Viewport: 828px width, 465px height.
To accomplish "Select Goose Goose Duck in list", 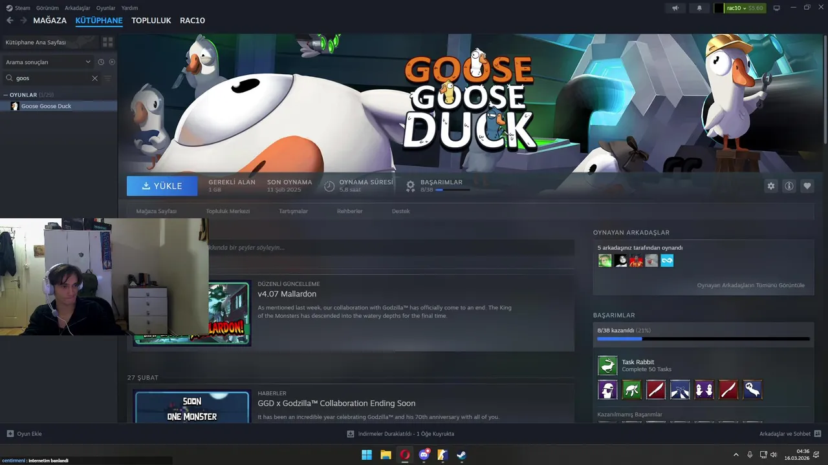I will coord(58,106).
